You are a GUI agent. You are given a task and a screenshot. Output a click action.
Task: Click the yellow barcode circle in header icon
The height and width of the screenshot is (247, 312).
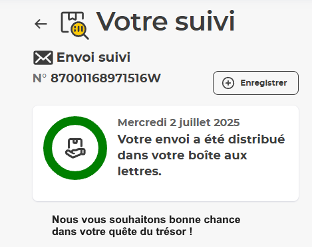pos(78,29)
